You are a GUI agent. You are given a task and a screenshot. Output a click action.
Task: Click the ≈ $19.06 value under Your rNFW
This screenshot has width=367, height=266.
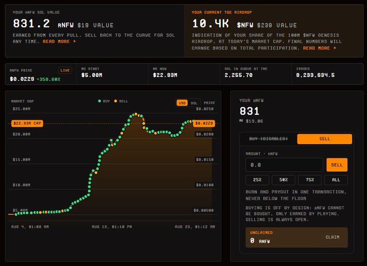point(251,121)
